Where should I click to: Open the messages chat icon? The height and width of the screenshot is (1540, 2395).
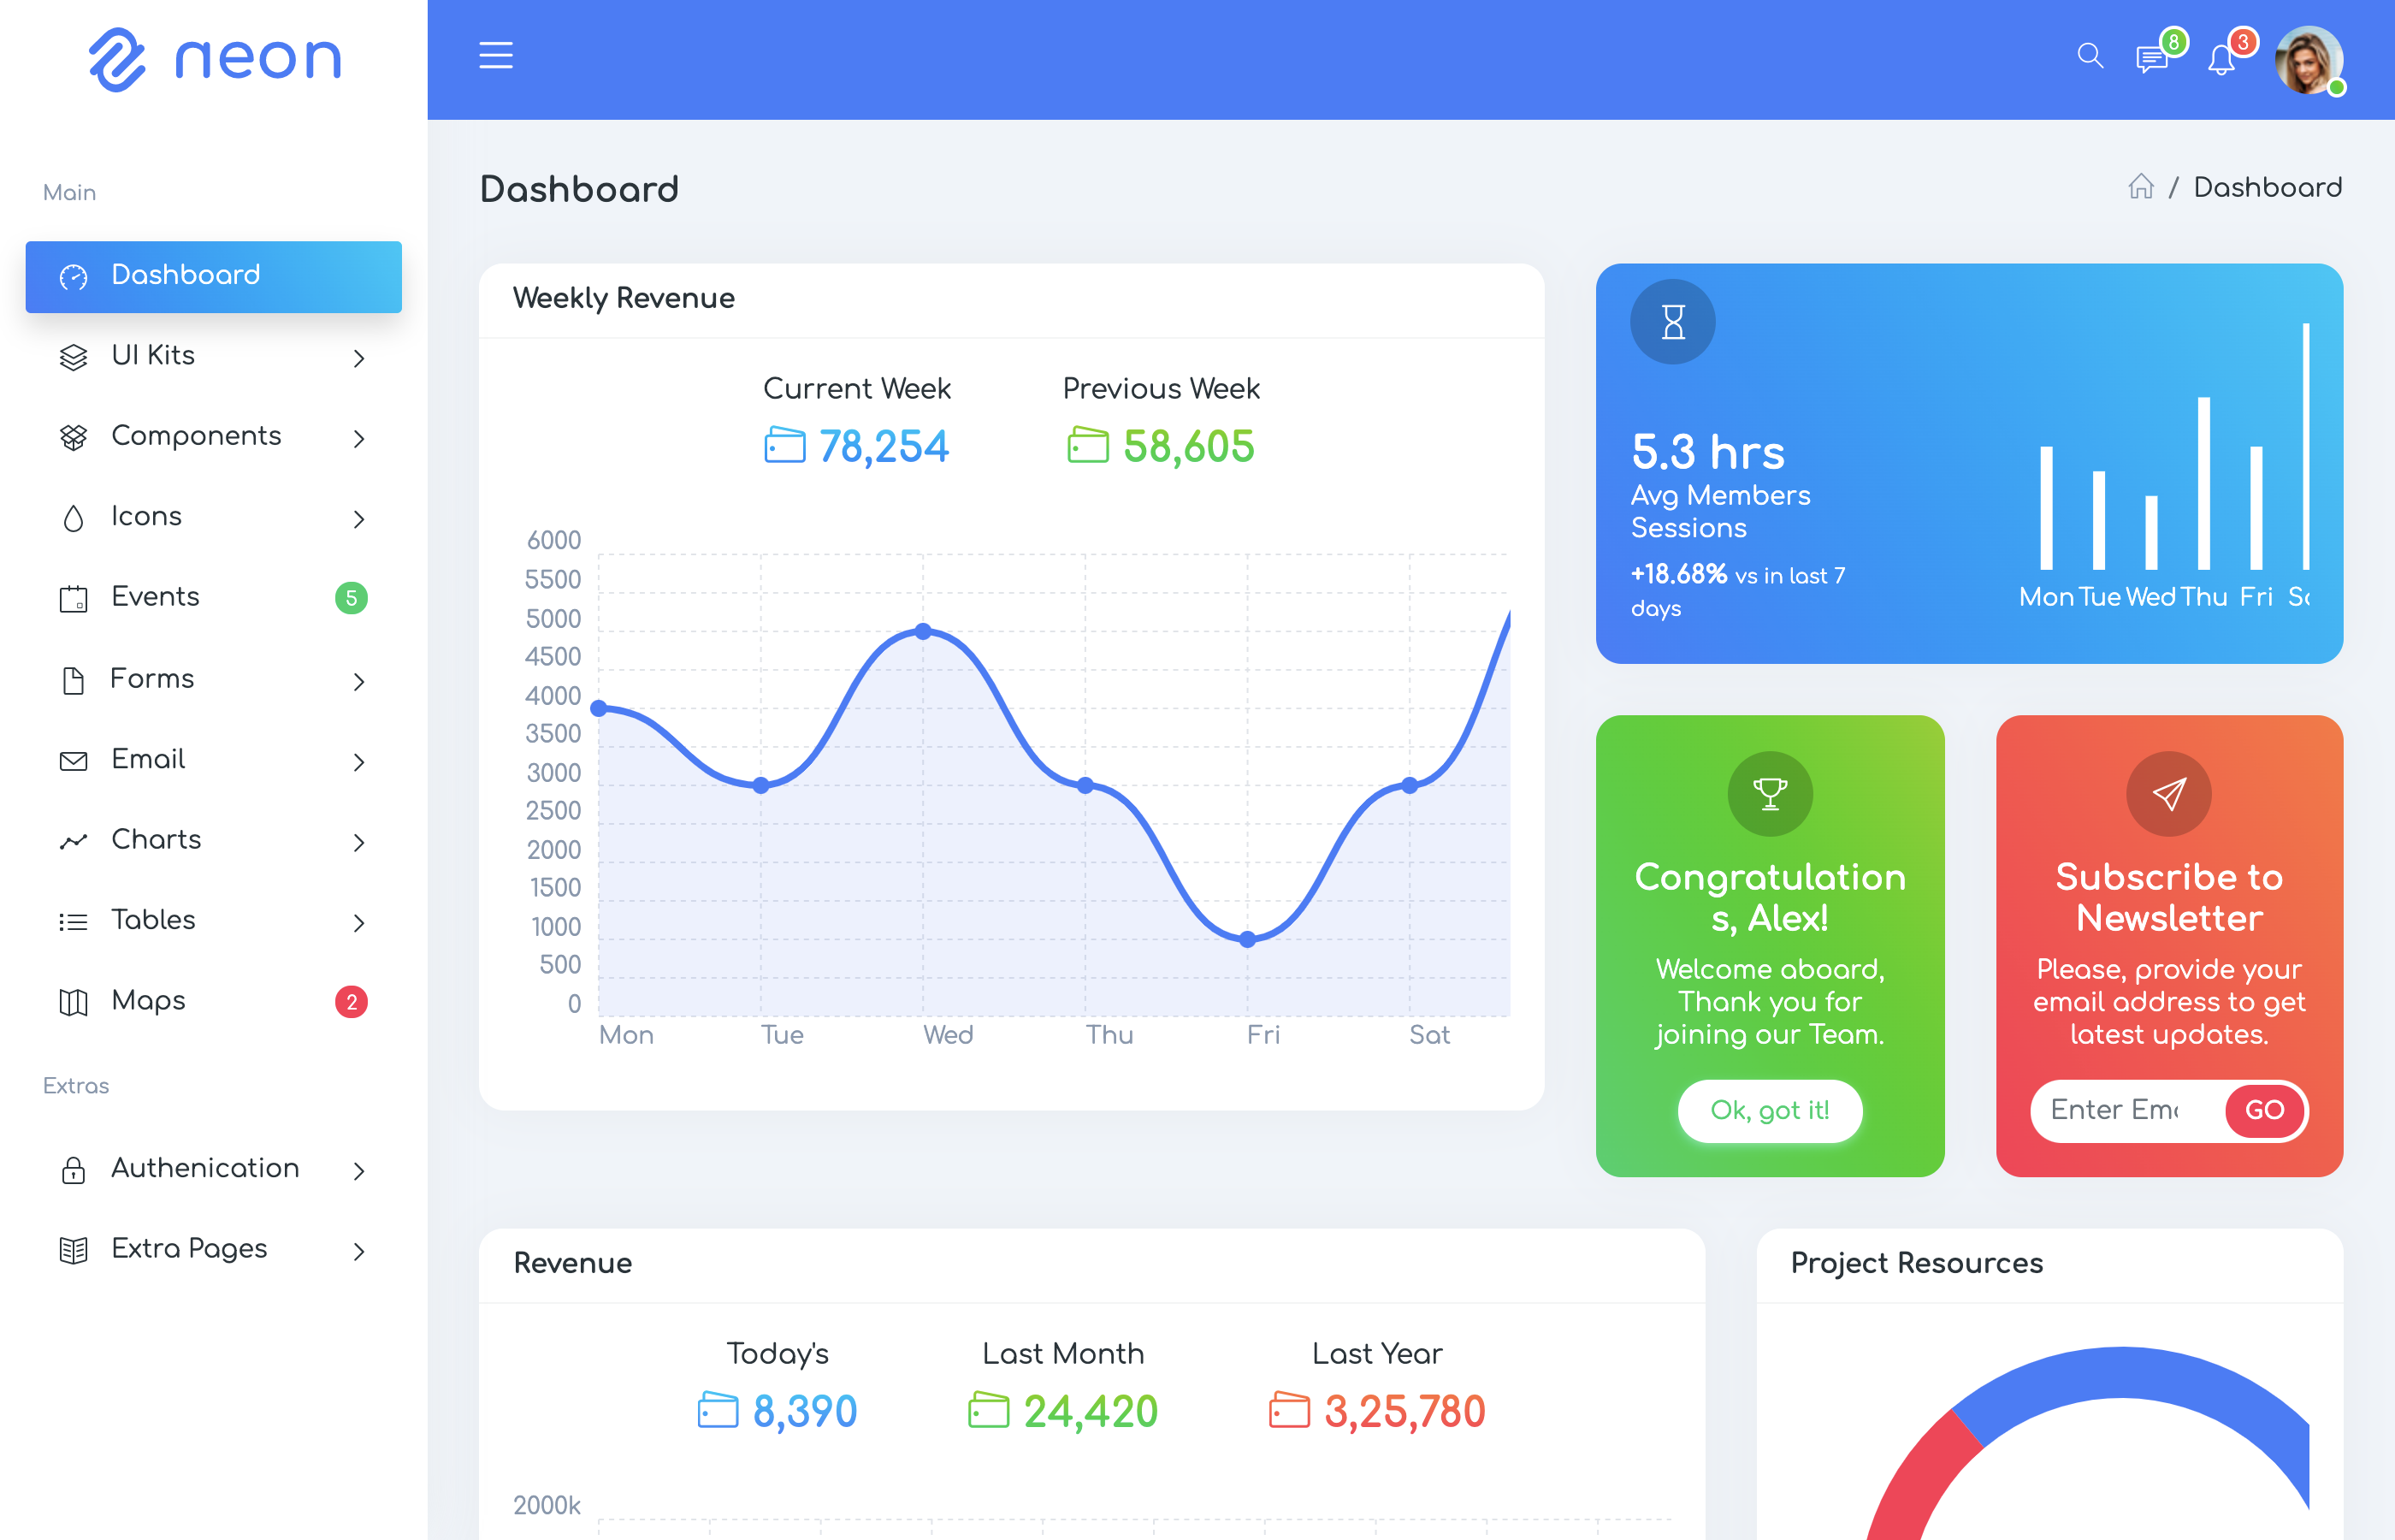pyautogui.click(x=2151, y=59)
